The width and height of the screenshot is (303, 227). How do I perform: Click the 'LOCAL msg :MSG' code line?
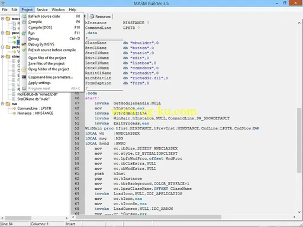(x=104, y=138)
